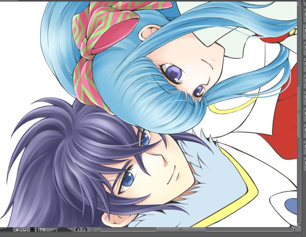Image resolution: width=306 pixels, height=237 pixels.
Task: Click the reset rotation icon
Action: [x=93, y=230]
